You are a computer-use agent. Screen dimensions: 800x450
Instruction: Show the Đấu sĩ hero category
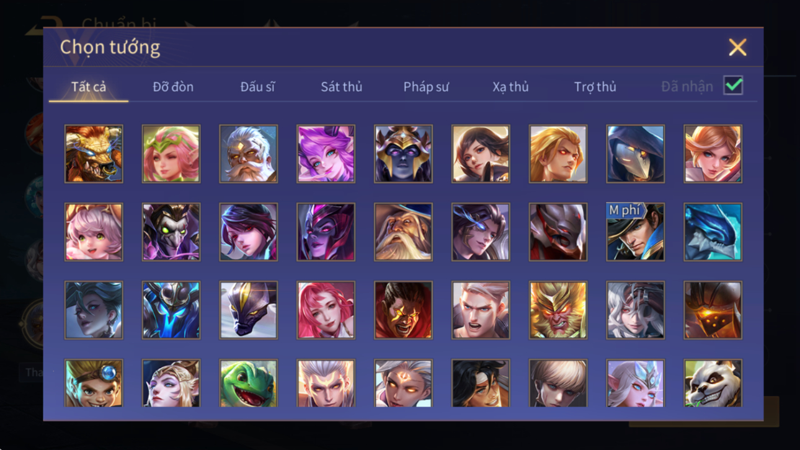click(x=257, y=87)
